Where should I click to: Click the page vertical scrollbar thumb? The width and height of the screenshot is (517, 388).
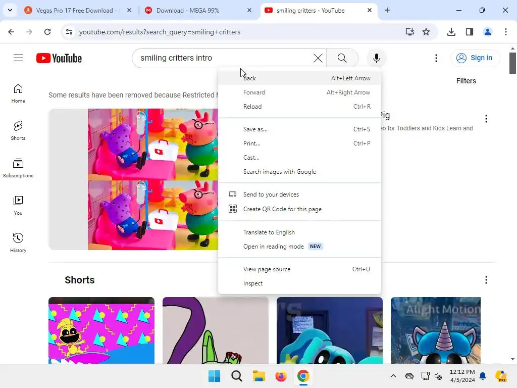click(x=512, y=63)
